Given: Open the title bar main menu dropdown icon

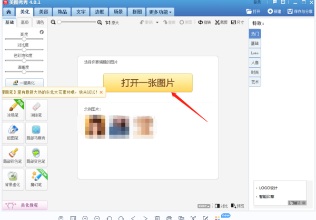Looking at the screenshot, I should [x=283, y=2].
